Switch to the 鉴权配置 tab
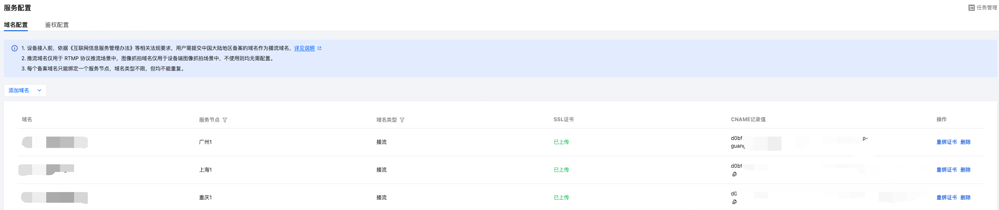 [x=57, y=25]
